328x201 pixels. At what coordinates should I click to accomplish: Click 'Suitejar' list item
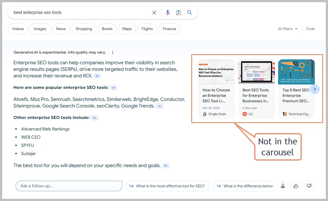28,154
